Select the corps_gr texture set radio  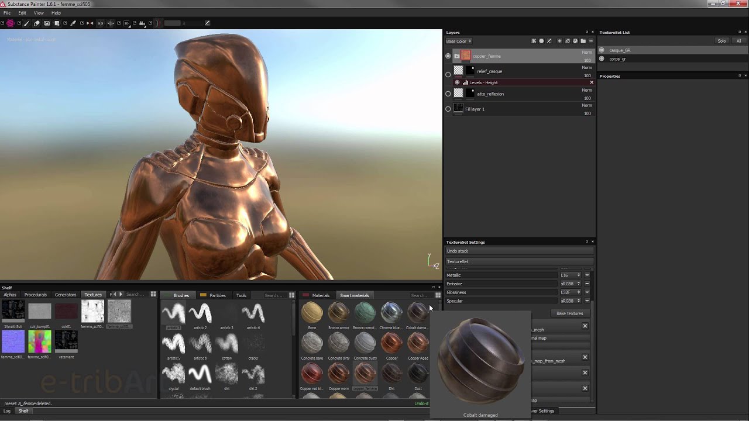[x=602, y=58]
